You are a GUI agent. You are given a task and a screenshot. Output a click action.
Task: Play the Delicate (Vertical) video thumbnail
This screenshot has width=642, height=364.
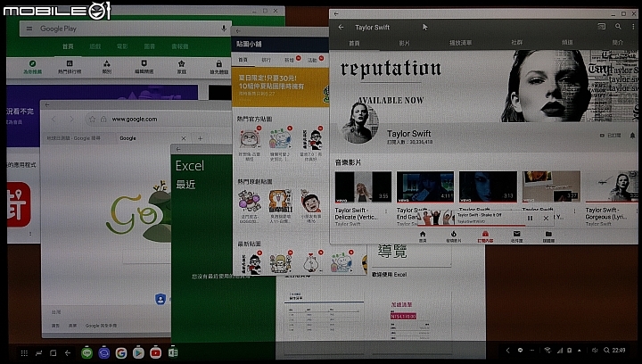[x=363, y=186]
